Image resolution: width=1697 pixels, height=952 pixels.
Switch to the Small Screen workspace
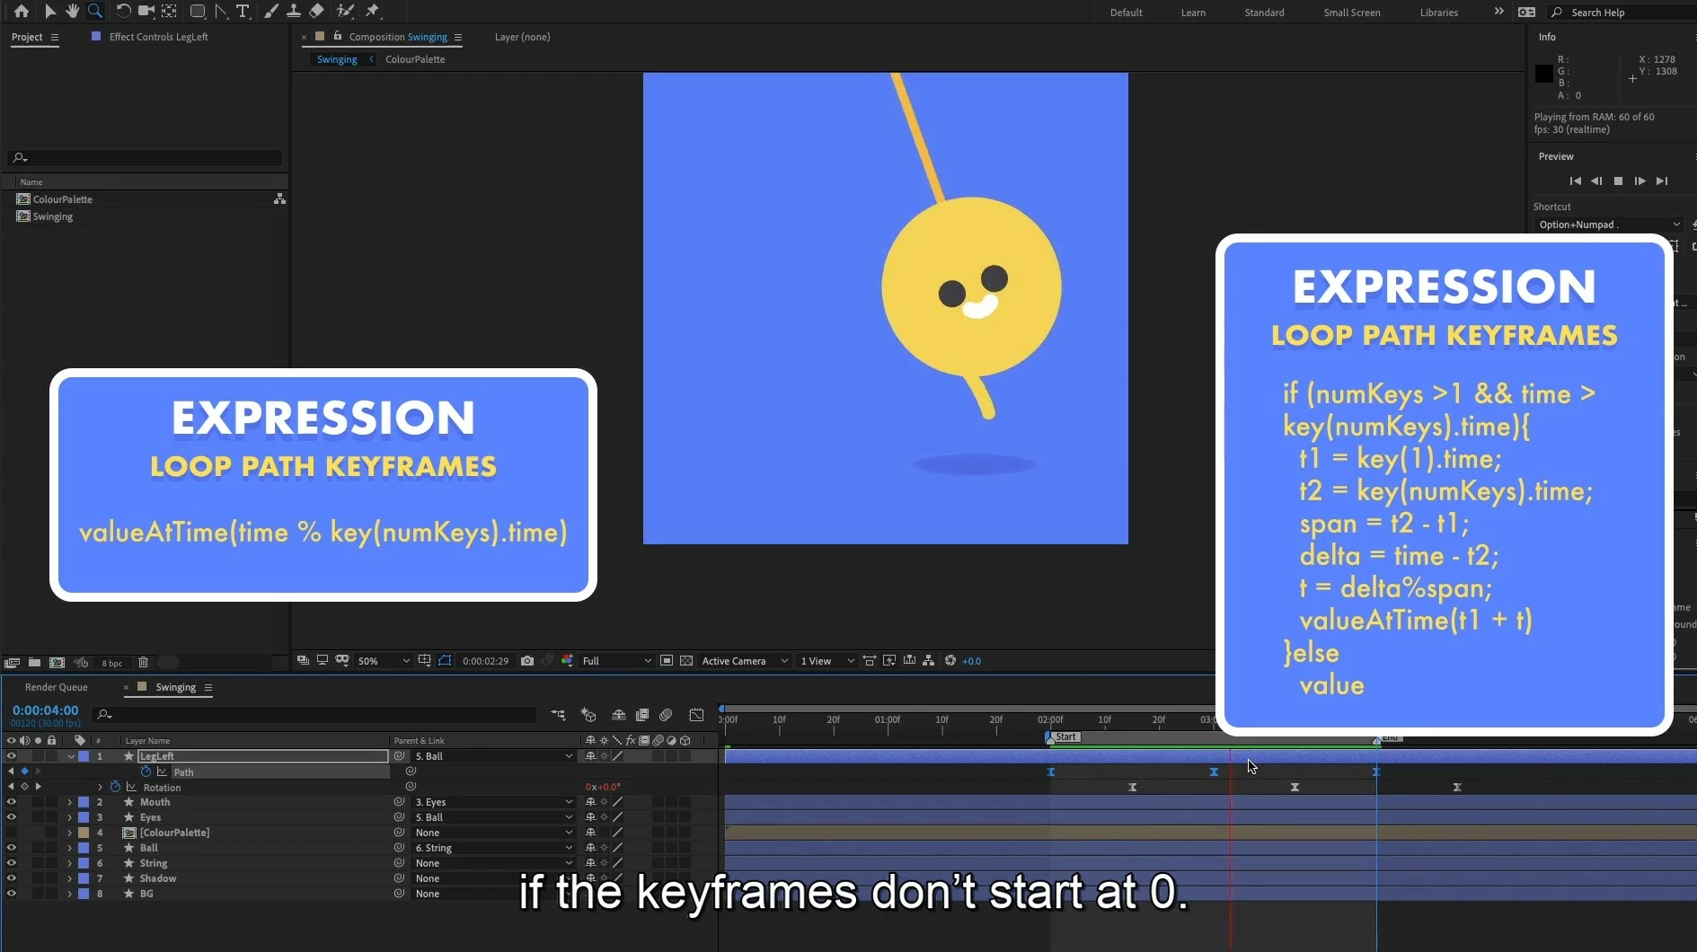pyautogui.click(x=1351, y=13)
